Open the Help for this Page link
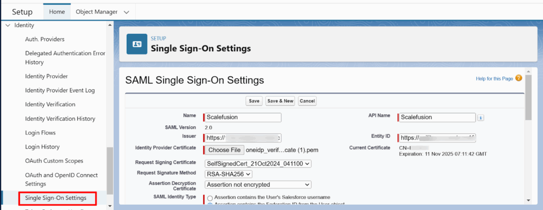 (x=494, y=78)
